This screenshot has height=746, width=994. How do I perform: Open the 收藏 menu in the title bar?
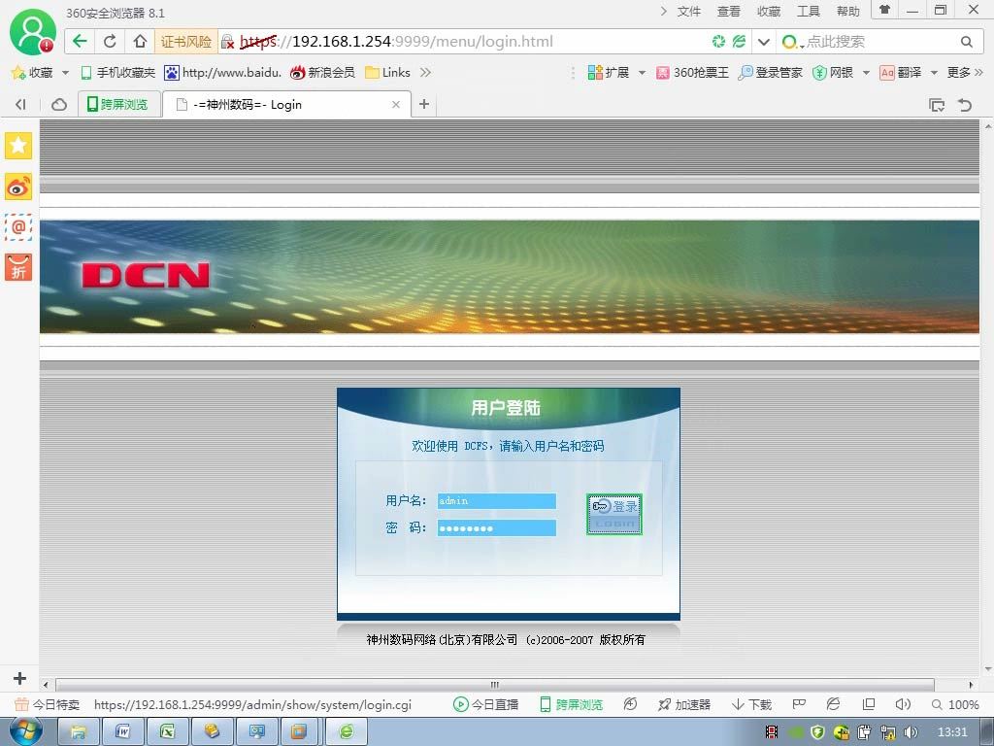click(769, 12)
